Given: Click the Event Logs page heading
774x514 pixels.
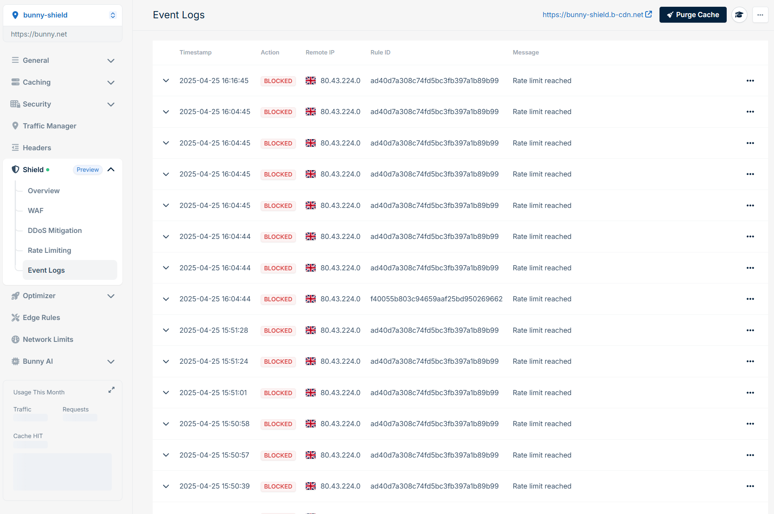Looking at the screenshot, I should pos(179,15).
